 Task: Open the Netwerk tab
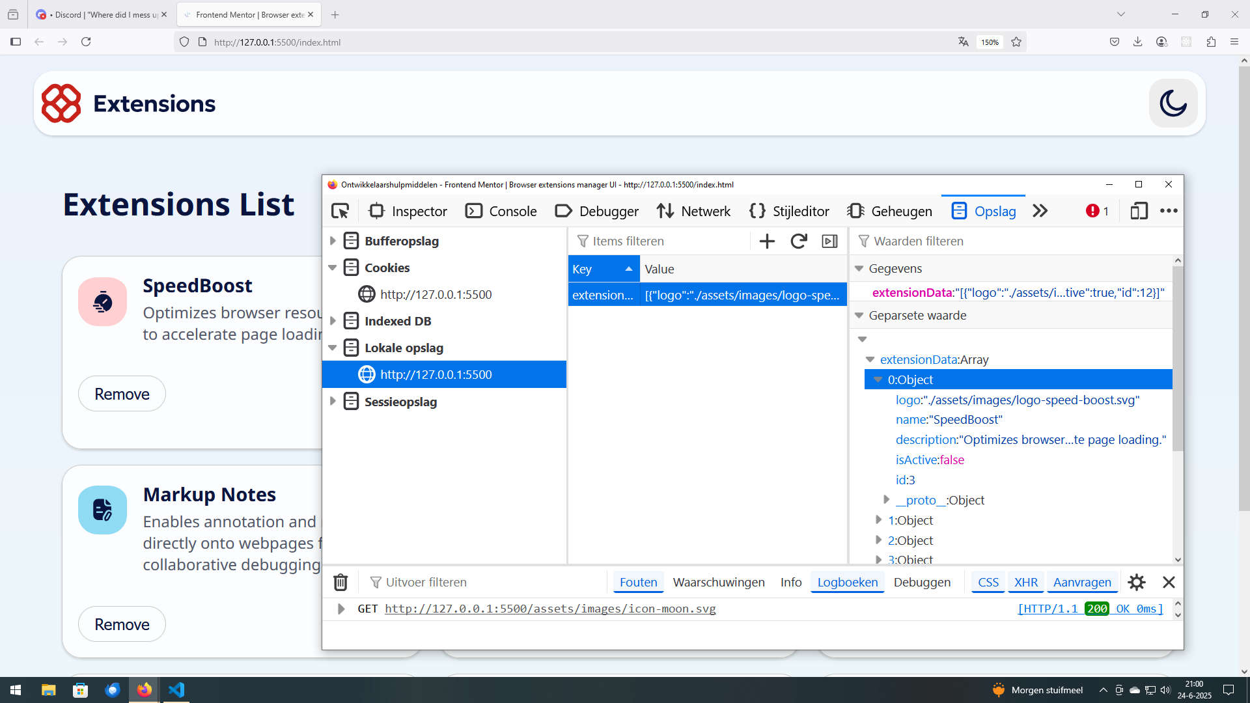693,211
